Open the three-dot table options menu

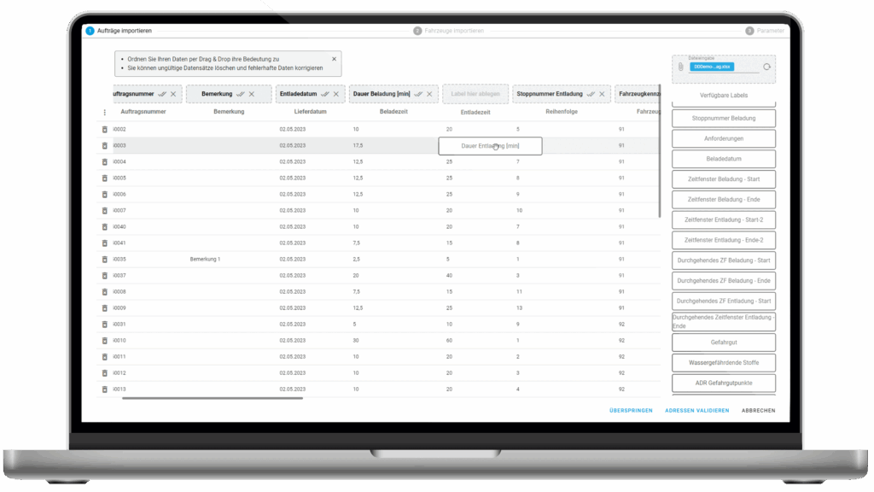pyautogui.click(x=105, y=112)
